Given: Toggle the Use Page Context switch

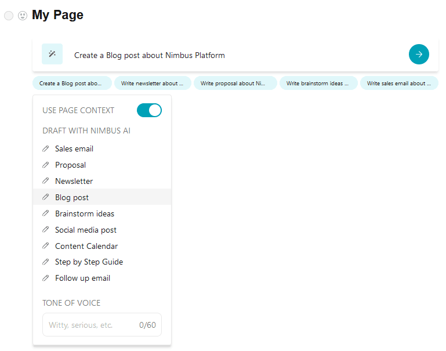Looking at the screenshot, I should tap(149, 110).
